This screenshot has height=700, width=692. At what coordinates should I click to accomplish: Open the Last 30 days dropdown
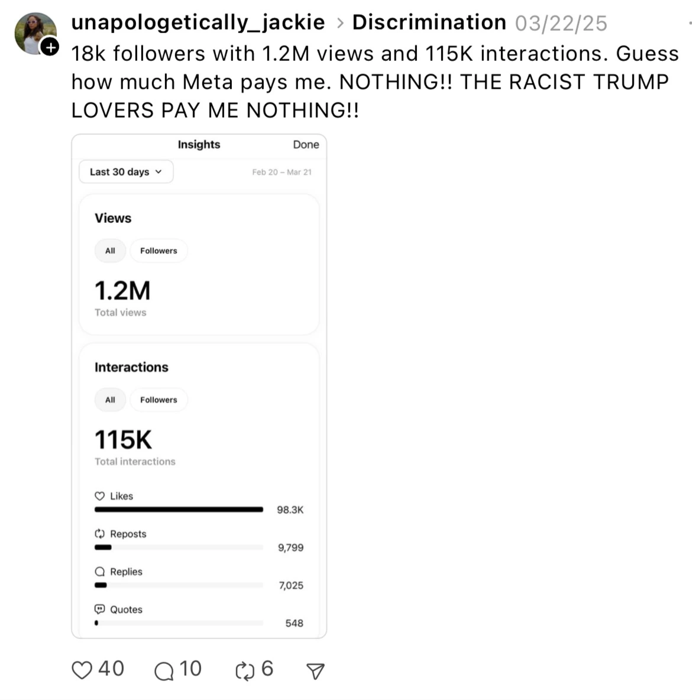click(x=126, y=172)
